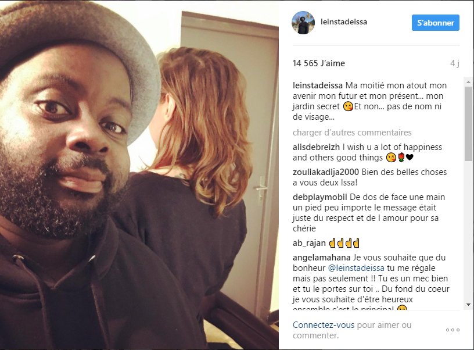Click the comments scrollbar down arrow
This screenshot has height=350, width=474.
click(x=468, y=305)
